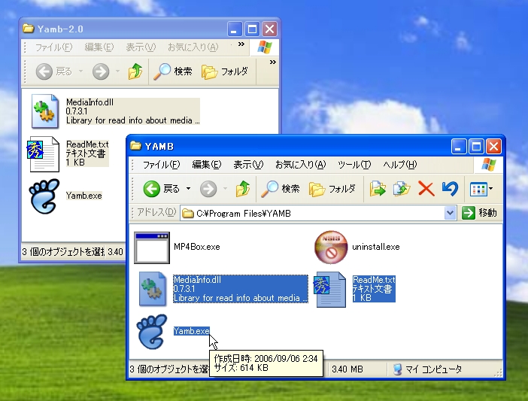Click the Back arrow in YAMB window

[x=151, y=189]
